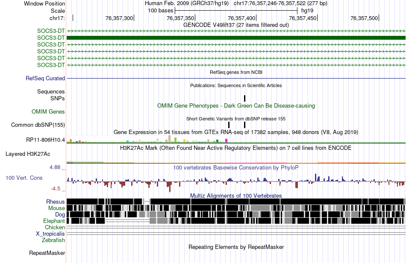Viewport: 406px width, 263px height.
Task: Click the RepeatMasker track label
Action: [x=47, y=253]
